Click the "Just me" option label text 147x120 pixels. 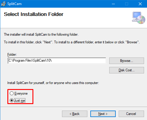tap(20, 101)
